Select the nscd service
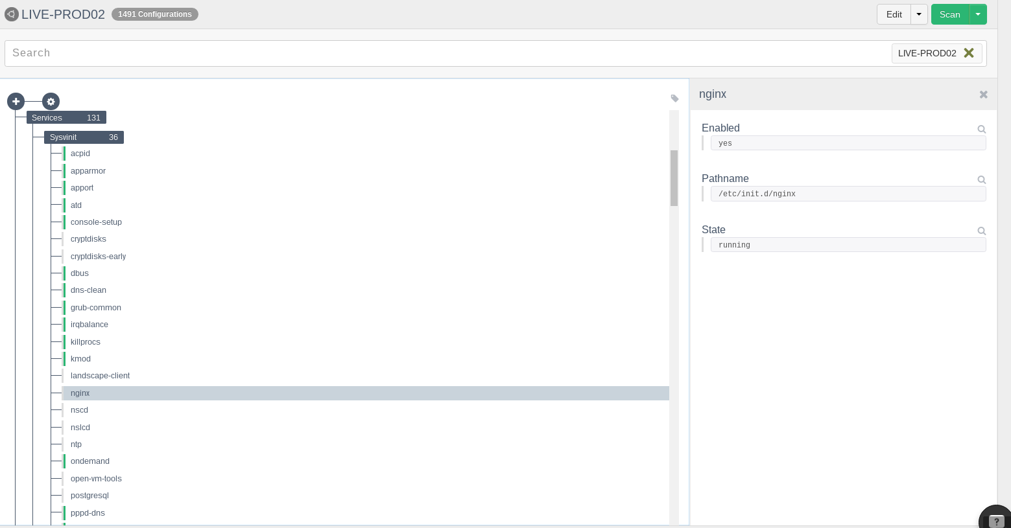Image resolution: width=1011 pixels, height=528 pixels. pyautogui.click(x=79, y=410)
